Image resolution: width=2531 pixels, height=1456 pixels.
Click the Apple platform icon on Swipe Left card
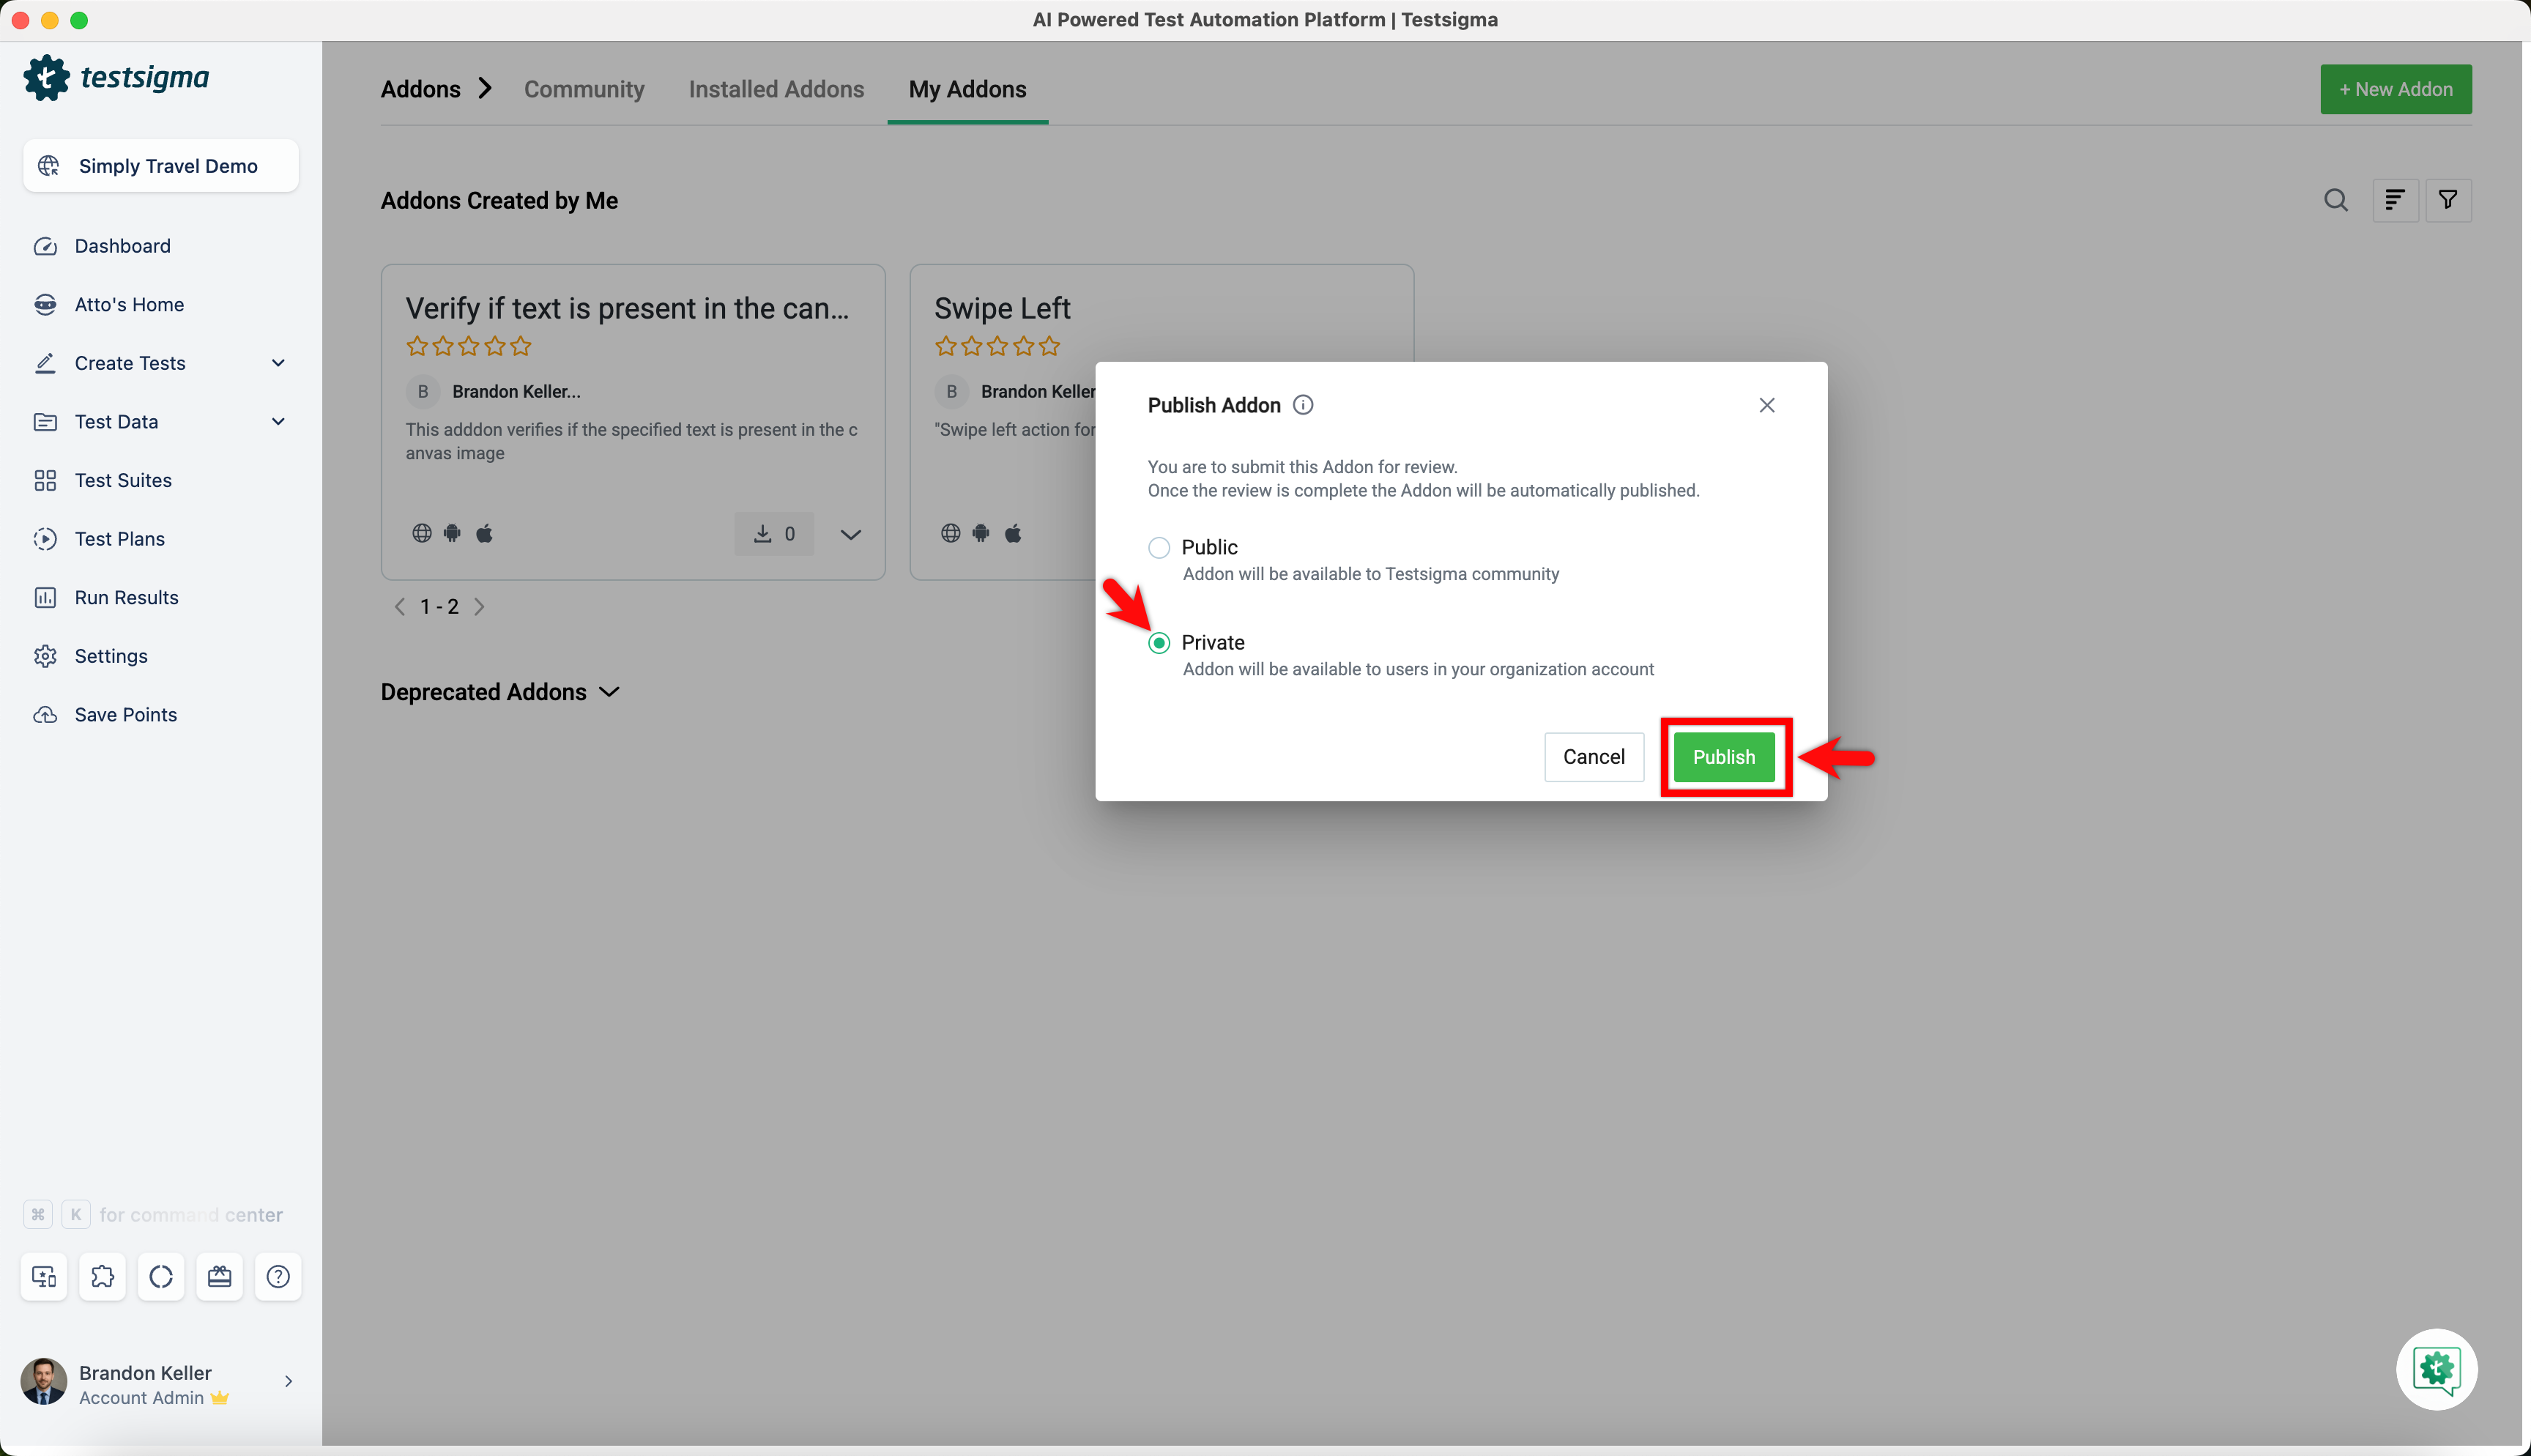pyautogui.click(x=1014, y=533)
